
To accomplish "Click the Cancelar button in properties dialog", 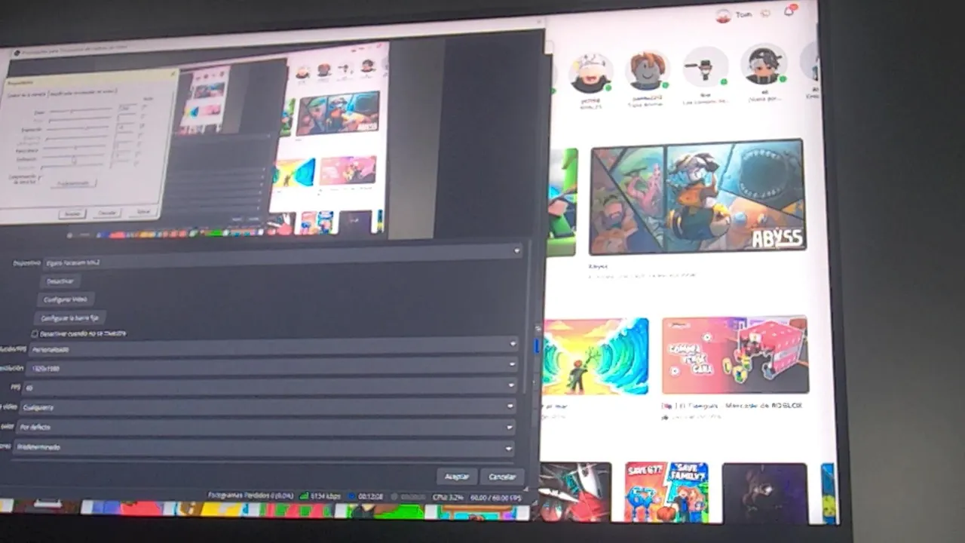I will pyautogui.click(x=502, y=477).
